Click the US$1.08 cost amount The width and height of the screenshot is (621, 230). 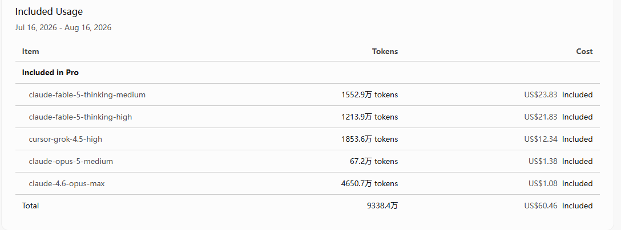coord(543,183)
